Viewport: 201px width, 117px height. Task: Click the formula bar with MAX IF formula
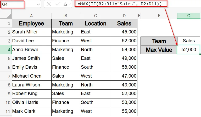pyautogui.click(x=121, y=4)
